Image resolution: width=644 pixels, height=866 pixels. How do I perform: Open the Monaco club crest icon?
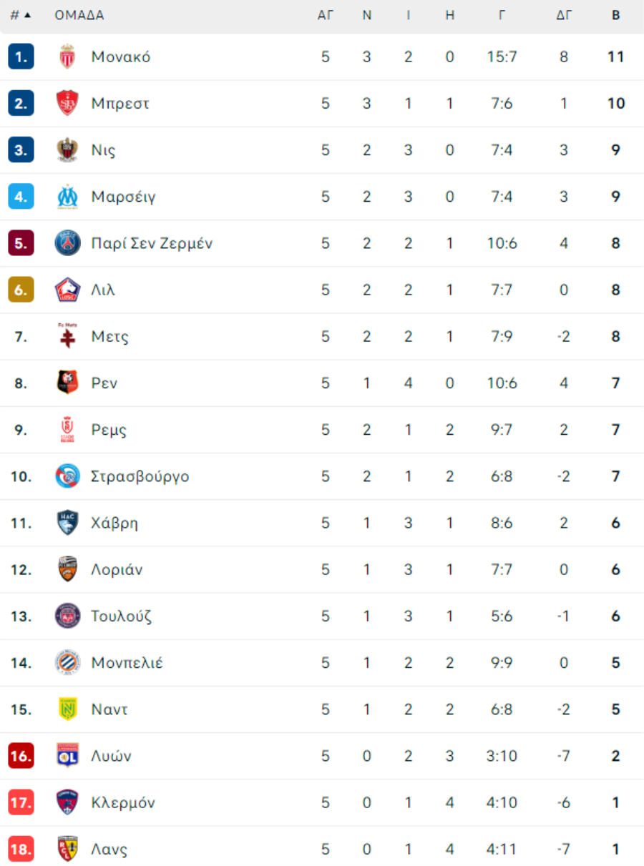click(x=67, y=56)
